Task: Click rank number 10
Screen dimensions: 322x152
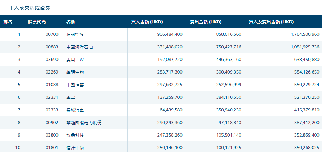Action: [18, 148]
